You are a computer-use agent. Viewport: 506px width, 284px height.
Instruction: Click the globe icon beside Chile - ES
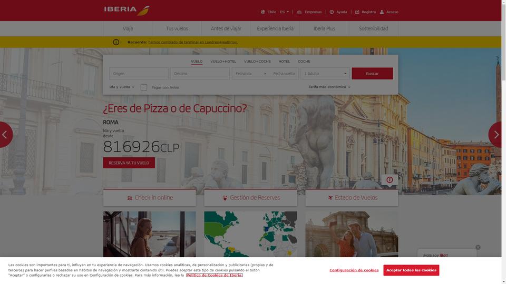tap(263, 12)
